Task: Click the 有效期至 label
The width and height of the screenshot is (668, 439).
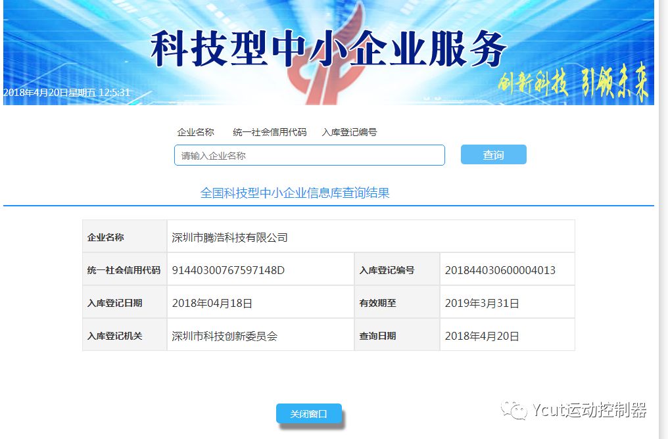Action: click(378, 303)
